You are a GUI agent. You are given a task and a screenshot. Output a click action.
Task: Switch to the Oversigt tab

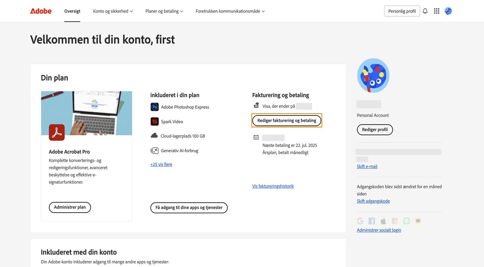pos(72,11)
